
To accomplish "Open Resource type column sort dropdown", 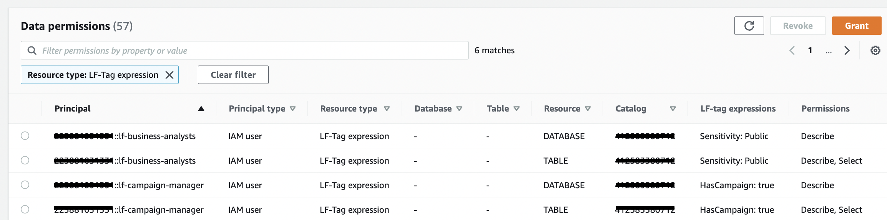I will (387, 109).
